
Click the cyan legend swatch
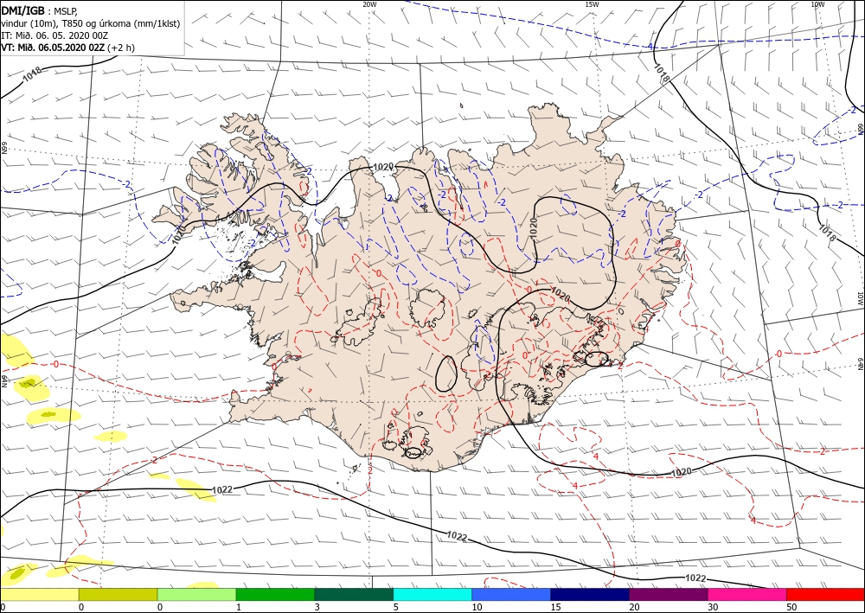coord(432,594)
